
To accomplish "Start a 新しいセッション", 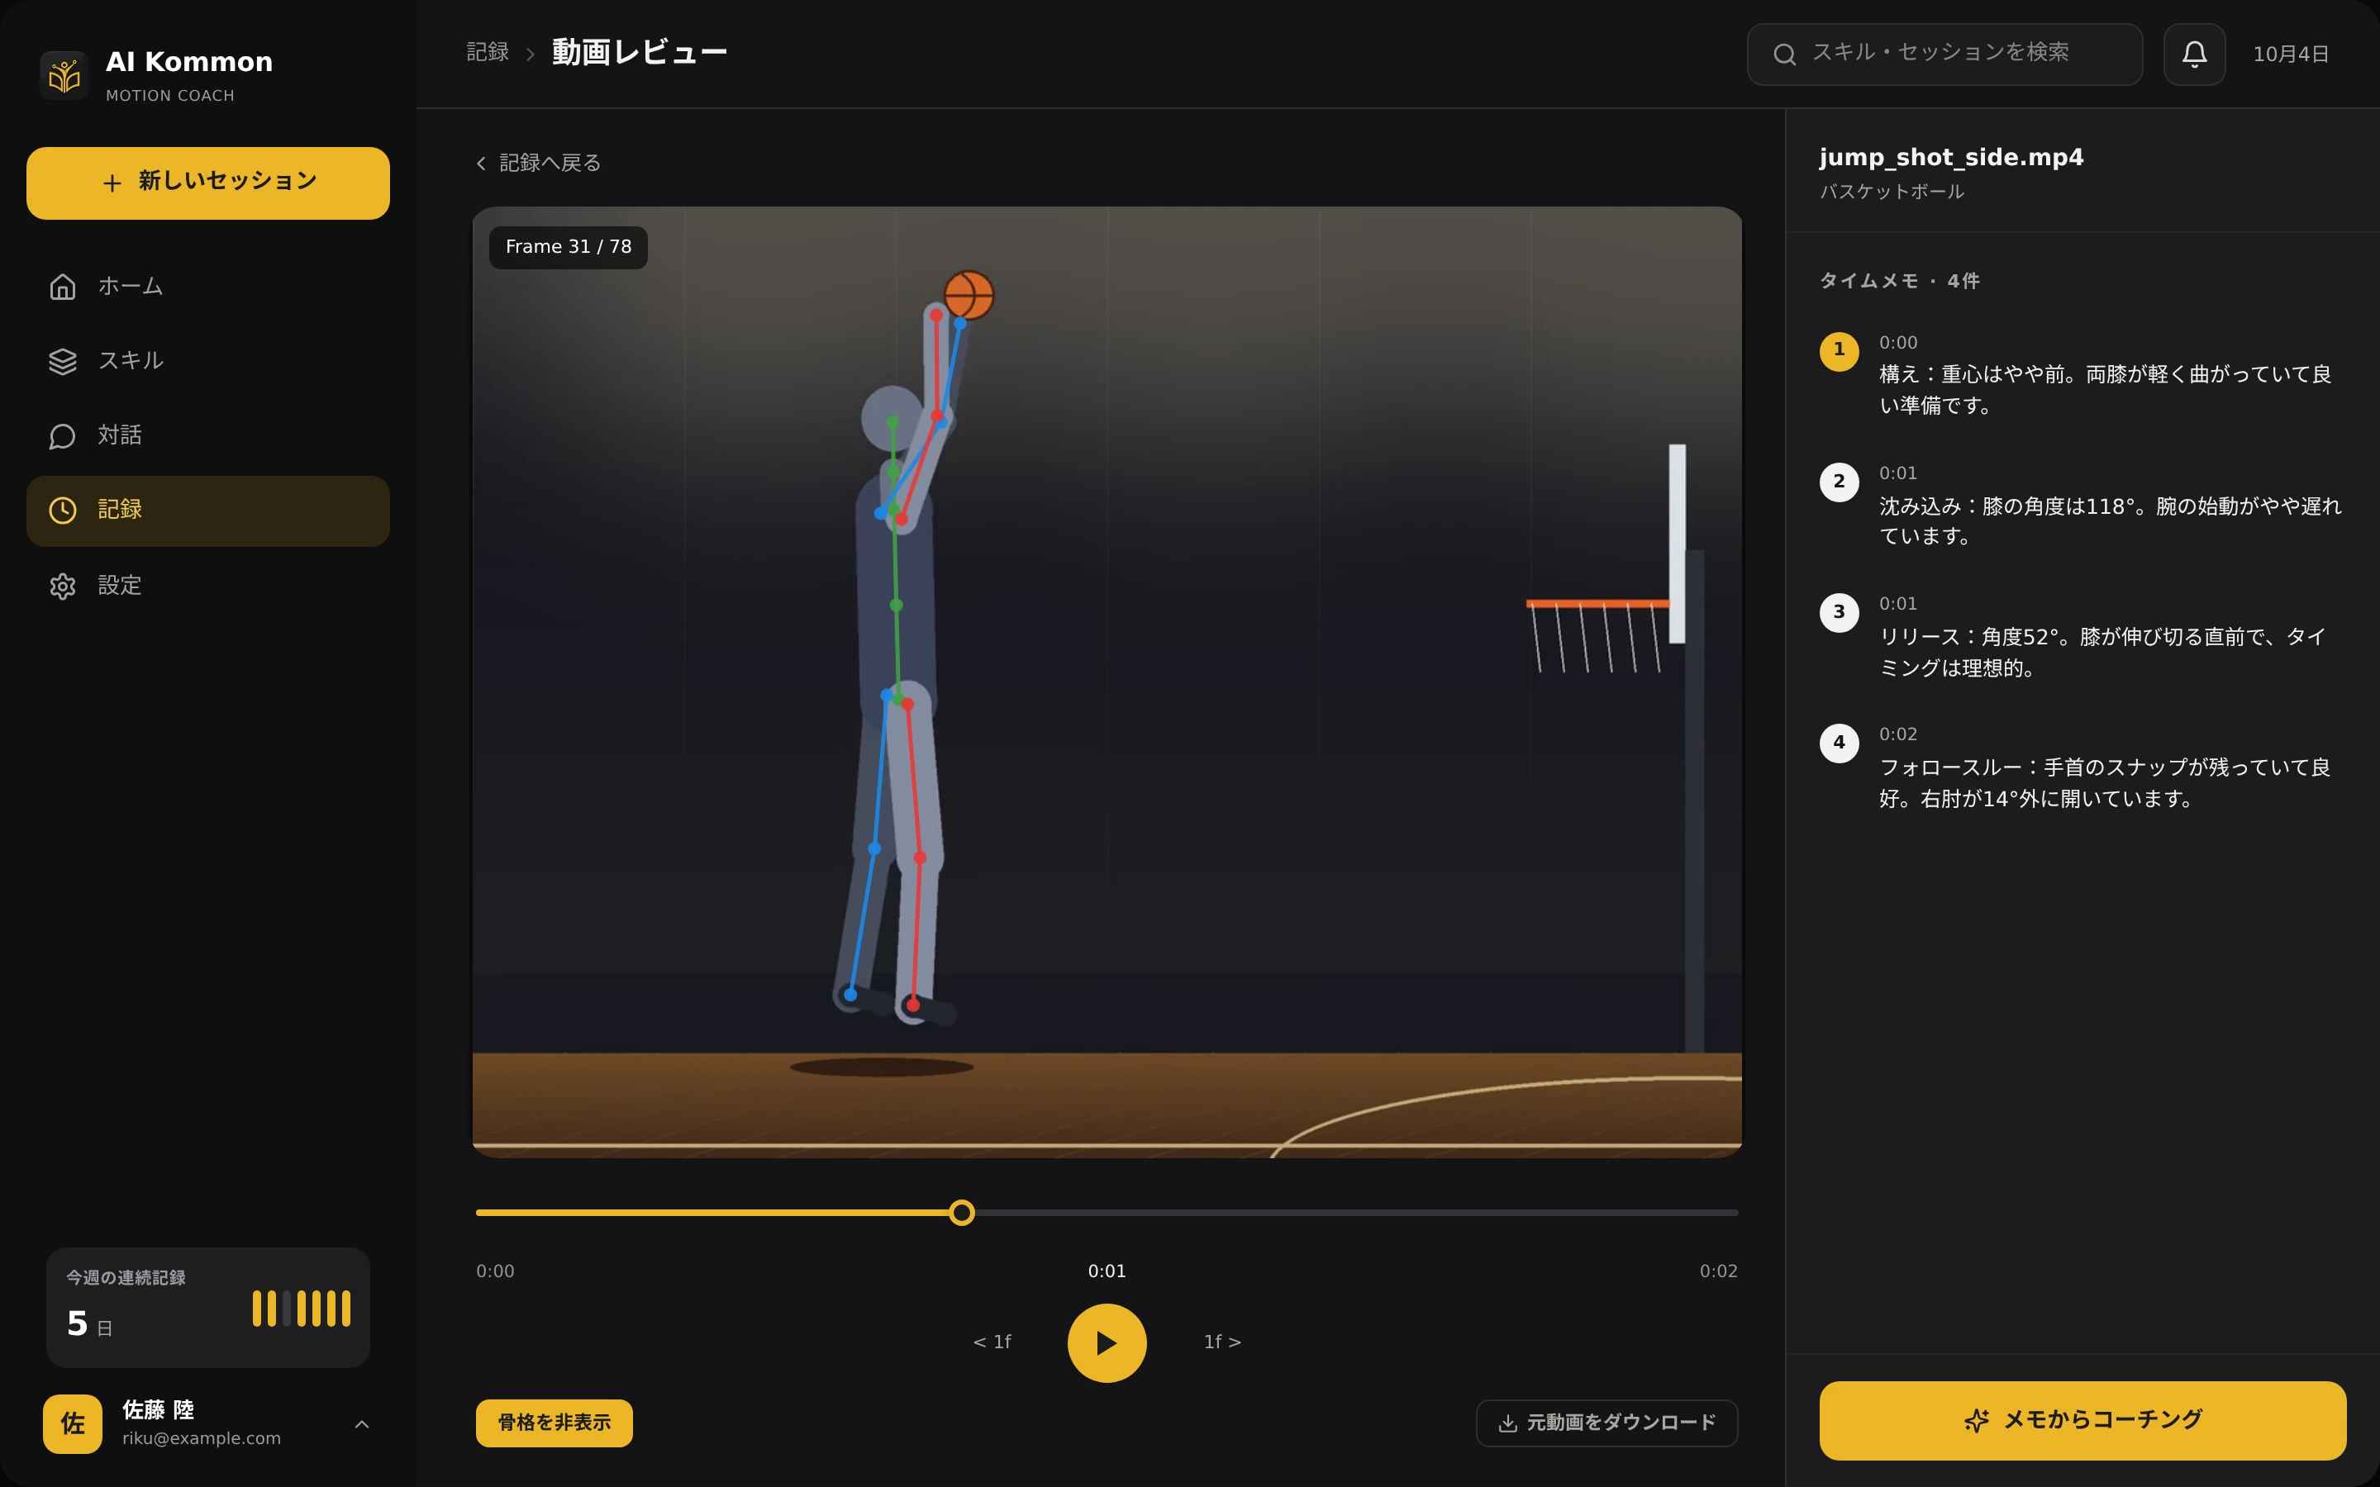I will [207, 183].
